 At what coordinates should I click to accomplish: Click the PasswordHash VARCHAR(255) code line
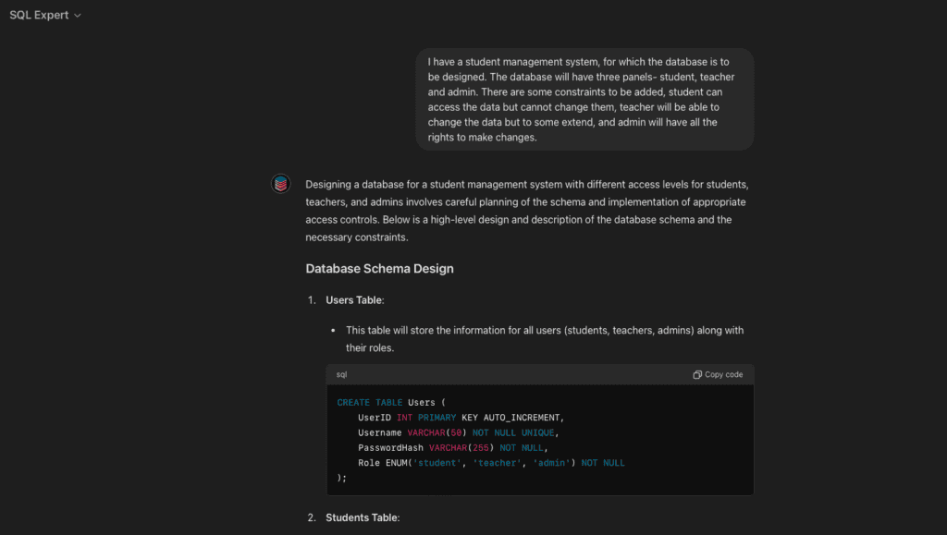453,447
